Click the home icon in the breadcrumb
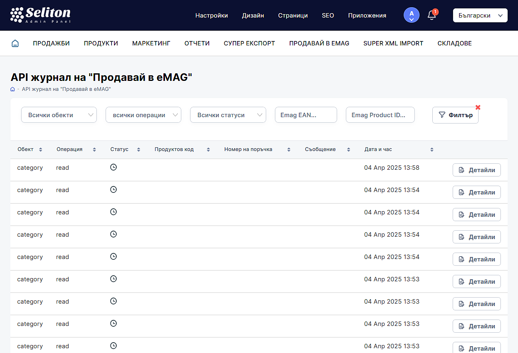The image size is (518, 353). coord(12,89)
